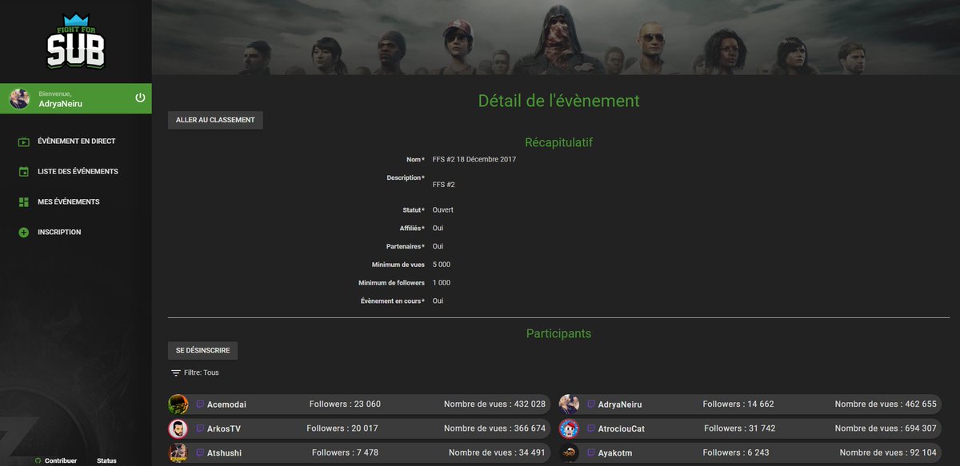Click ArkosTV Followers : 20 017
This screenshot has width=960, height=466.
[x=342, y=428]
